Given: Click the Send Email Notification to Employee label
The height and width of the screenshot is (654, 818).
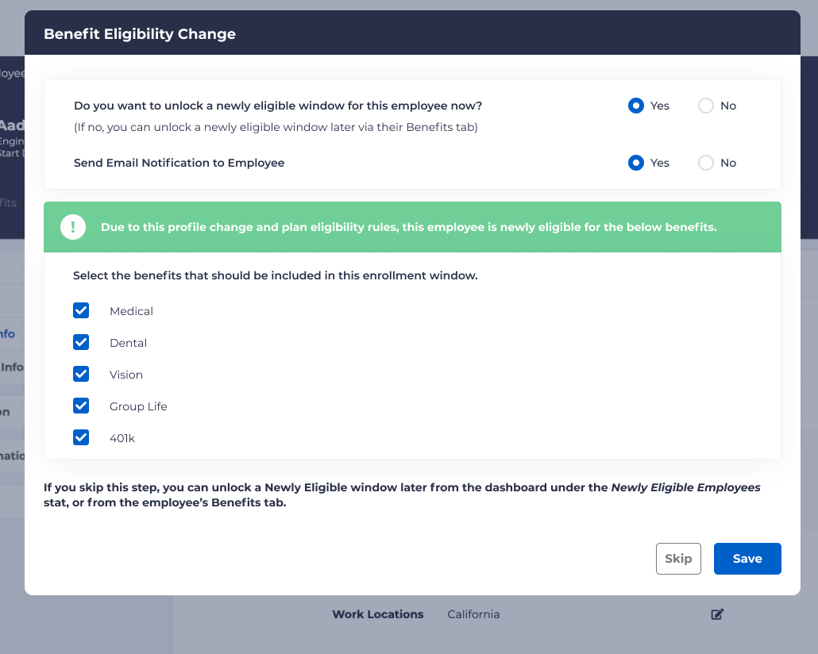Looking at the screenshot, I should 179,163.
